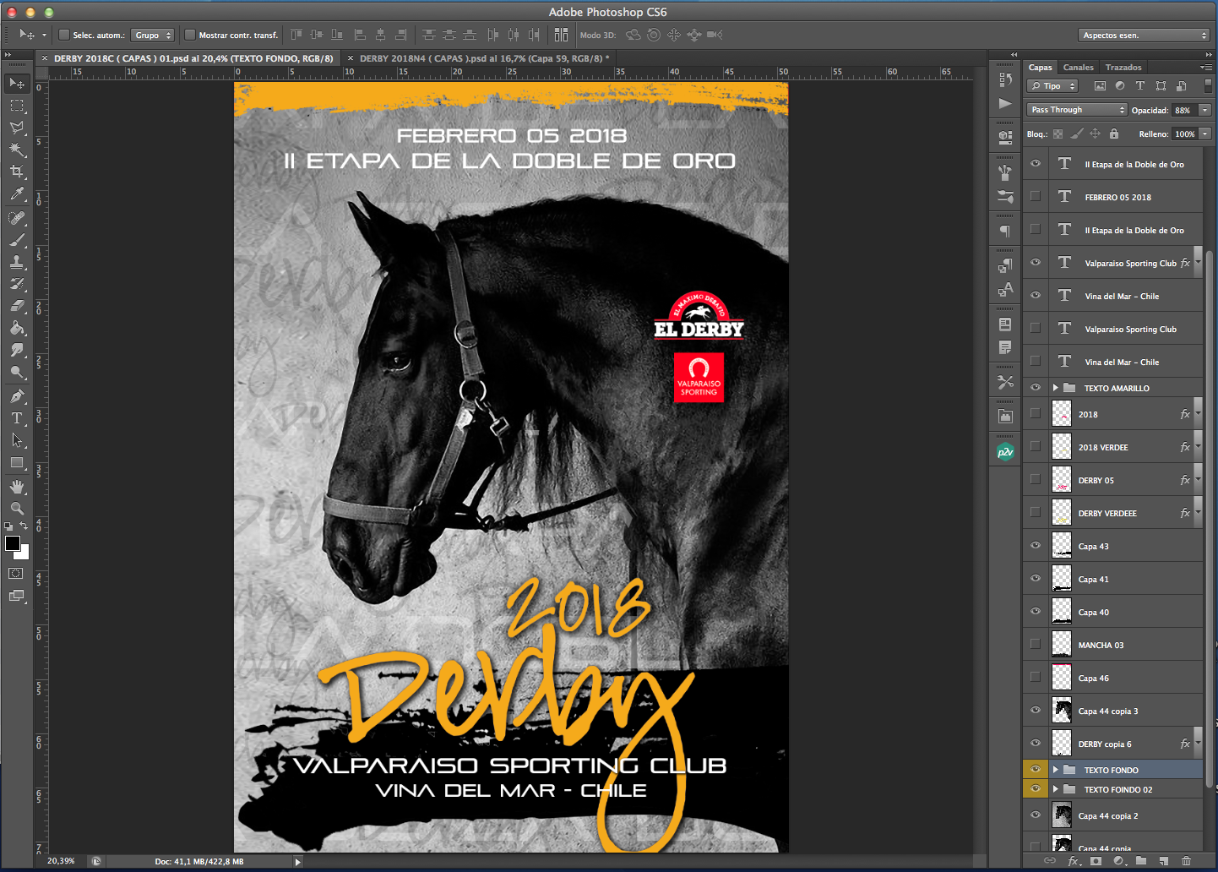
Task: Hide the TEXTO FONDO group
Action: click(x=1035, y=770)
